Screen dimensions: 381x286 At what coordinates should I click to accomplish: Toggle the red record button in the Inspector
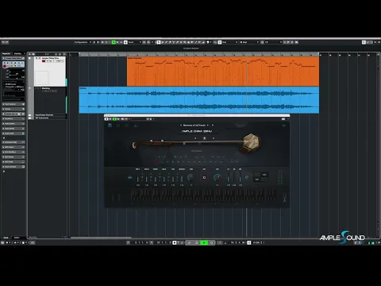click(x=5, y=66)
